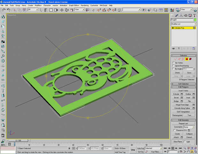Click the Extrude button

point(176,94)
